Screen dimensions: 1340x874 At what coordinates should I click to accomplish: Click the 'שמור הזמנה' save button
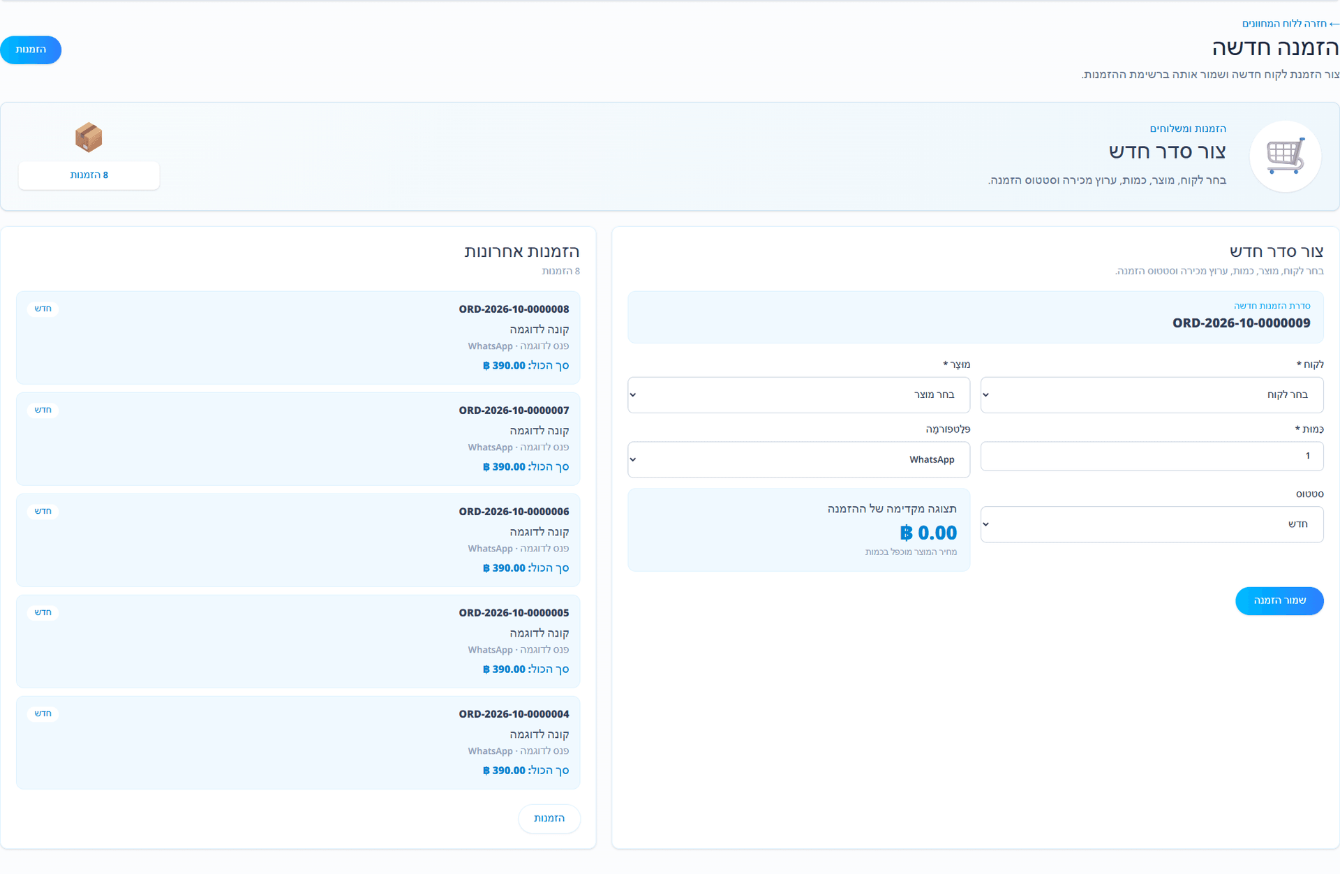pos(1279,601)
